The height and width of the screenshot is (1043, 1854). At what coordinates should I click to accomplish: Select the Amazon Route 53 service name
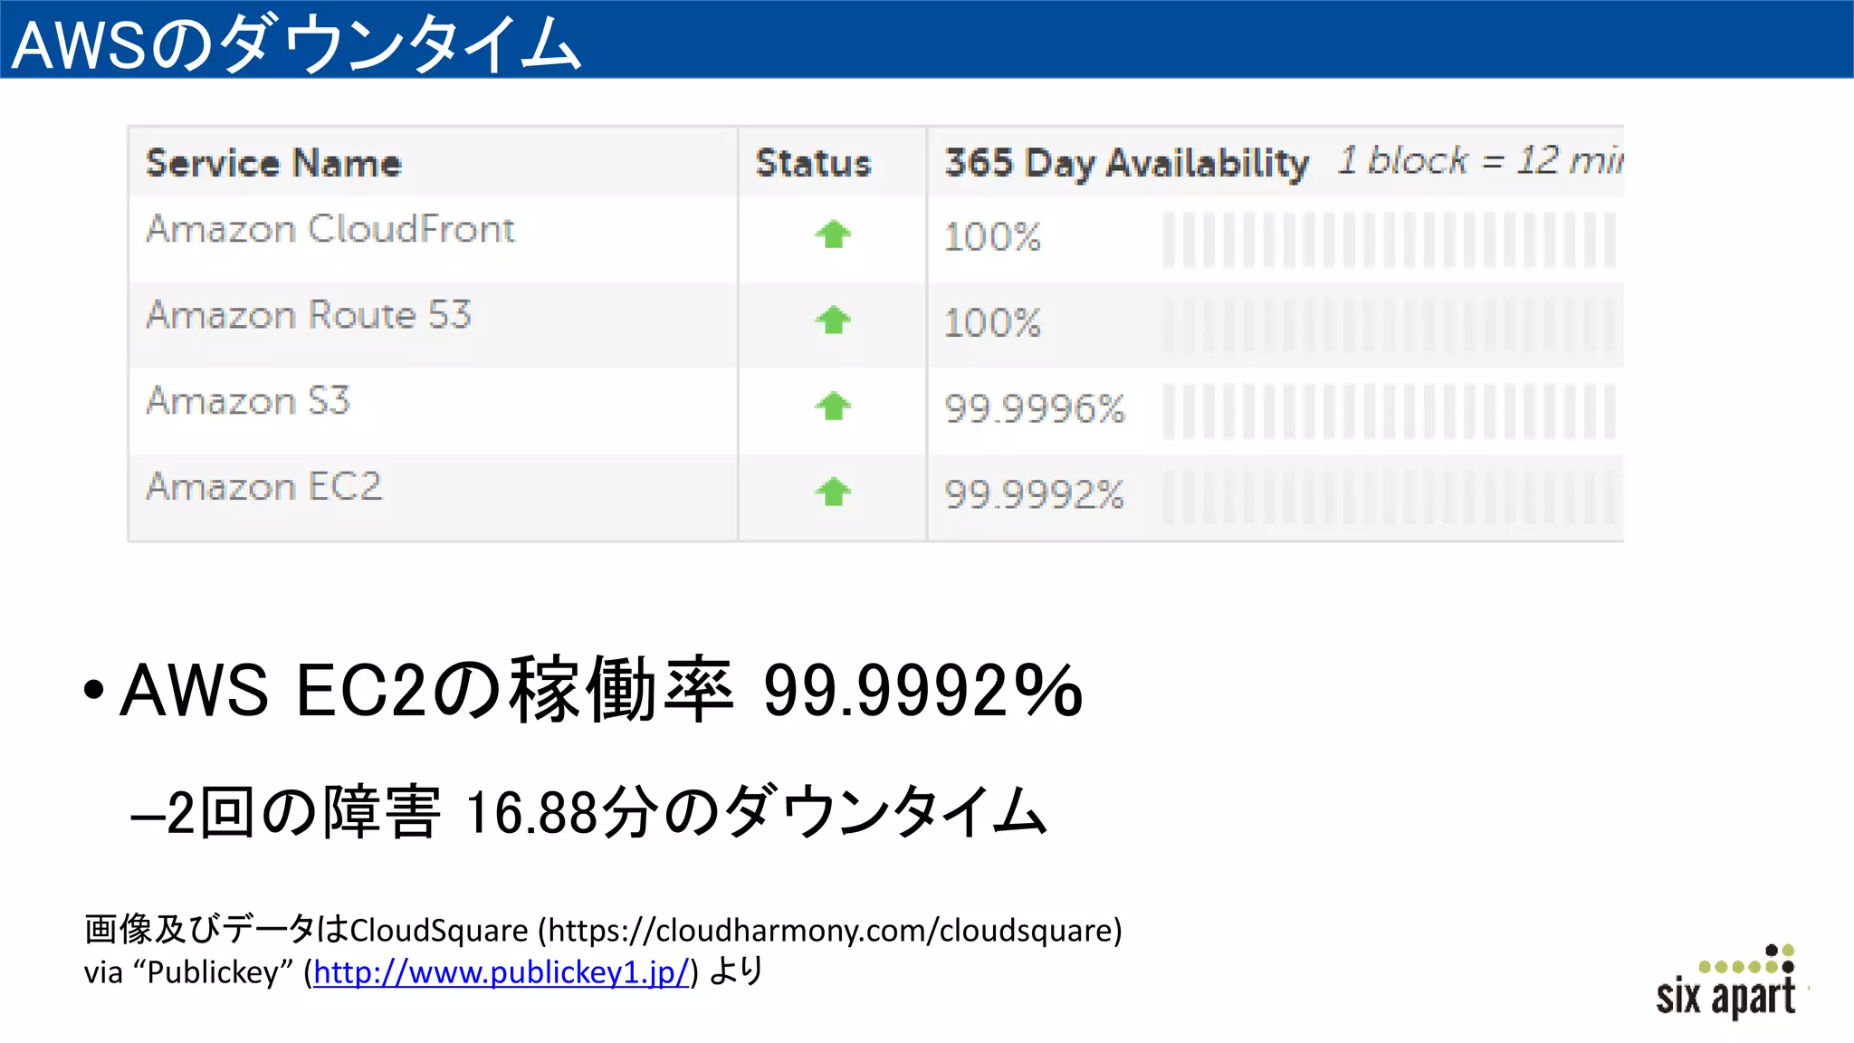(309, 315)
